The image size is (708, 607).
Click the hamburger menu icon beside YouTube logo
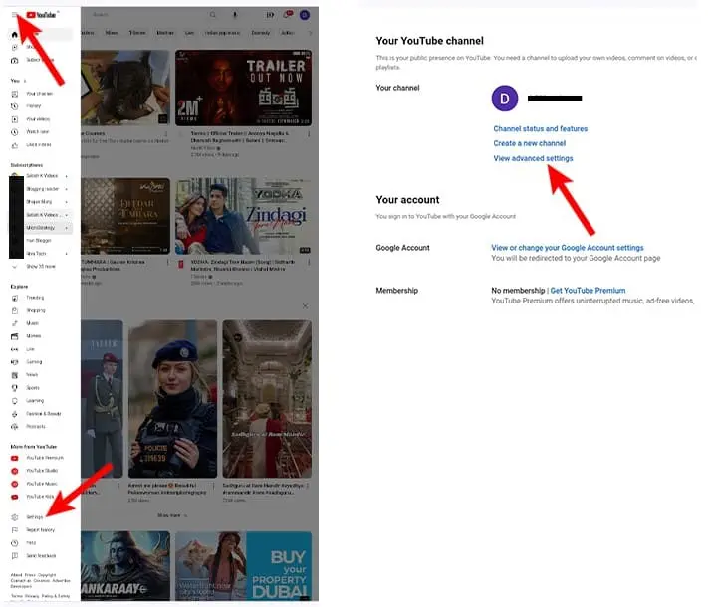point(15,15)
